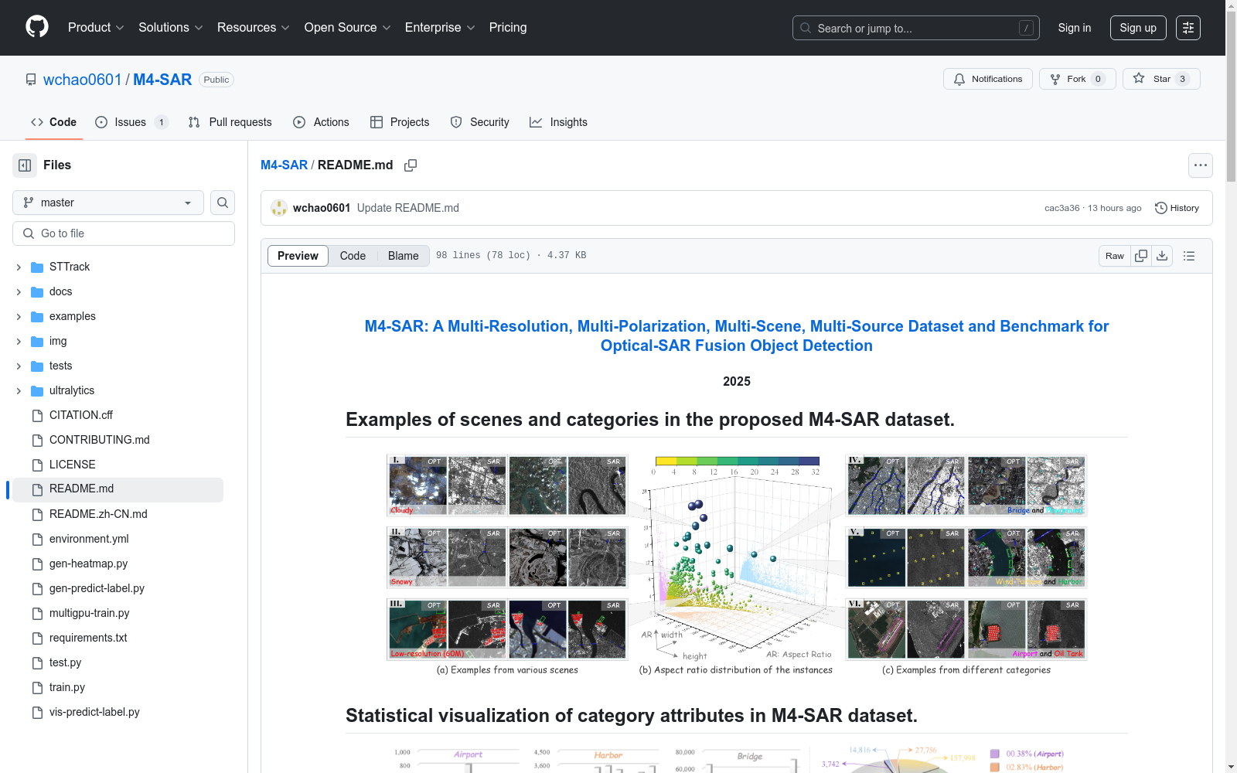Download the raw file icon
1237x773 pixels.
click(x=1162, y=256)
